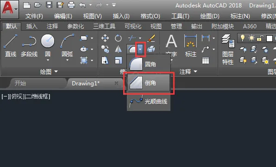Select the Trim tool
This screenshot has width=276, height=167.
point(132,38)
